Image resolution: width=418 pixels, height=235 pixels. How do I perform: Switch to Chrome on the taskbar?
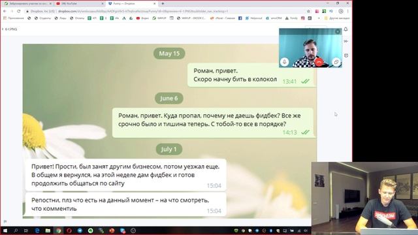click(x=59, y=230)
